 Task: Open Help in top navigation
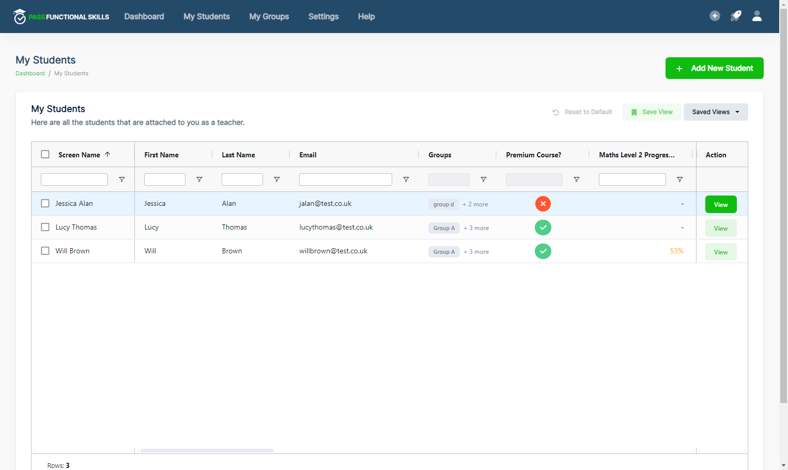coord(366,17)
